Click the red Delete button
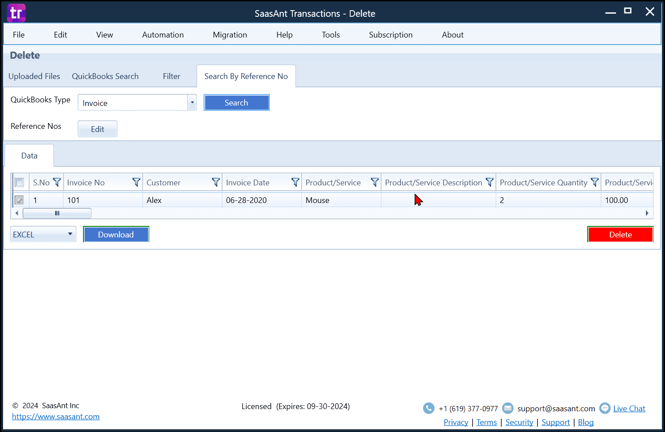The width and height of the screenshot is (665, 432). pyautogui.click(x=620, y=234)
